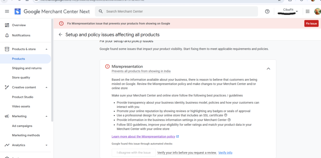Click Verify your info before you request review text
The height and width of the screenshot is (158, 321).
click(x=187, y=153)
